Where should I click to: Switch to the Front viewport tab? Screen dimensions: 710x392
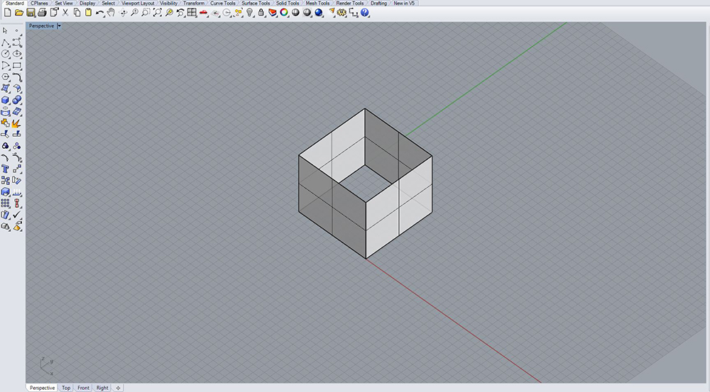point(83,388)
